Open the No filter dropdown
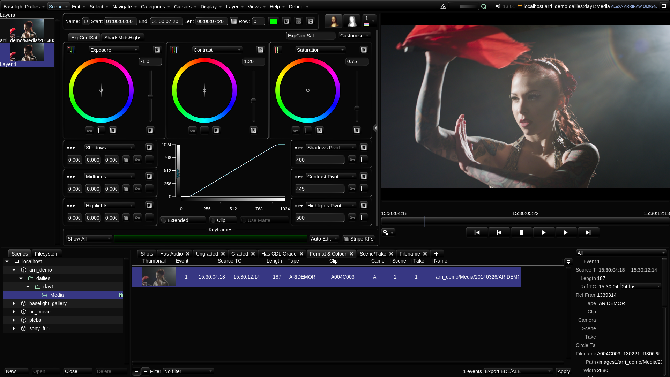Screen dimensions: 670x377 [188, 371]
